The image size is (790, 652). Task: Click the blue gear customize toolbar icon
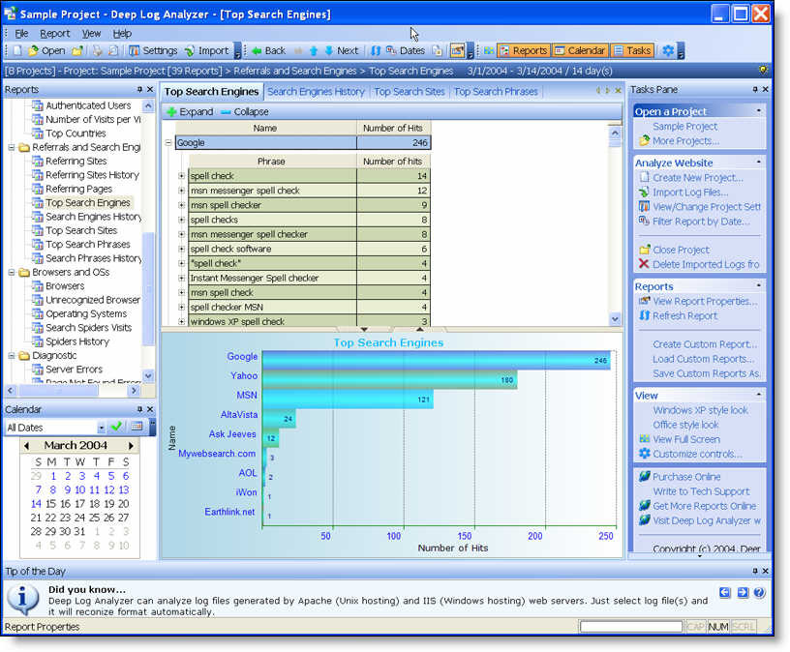click(668, 51)
